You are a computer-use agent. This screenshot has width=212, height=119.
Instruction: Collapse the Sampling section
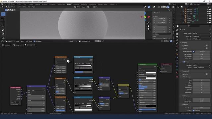184,43
